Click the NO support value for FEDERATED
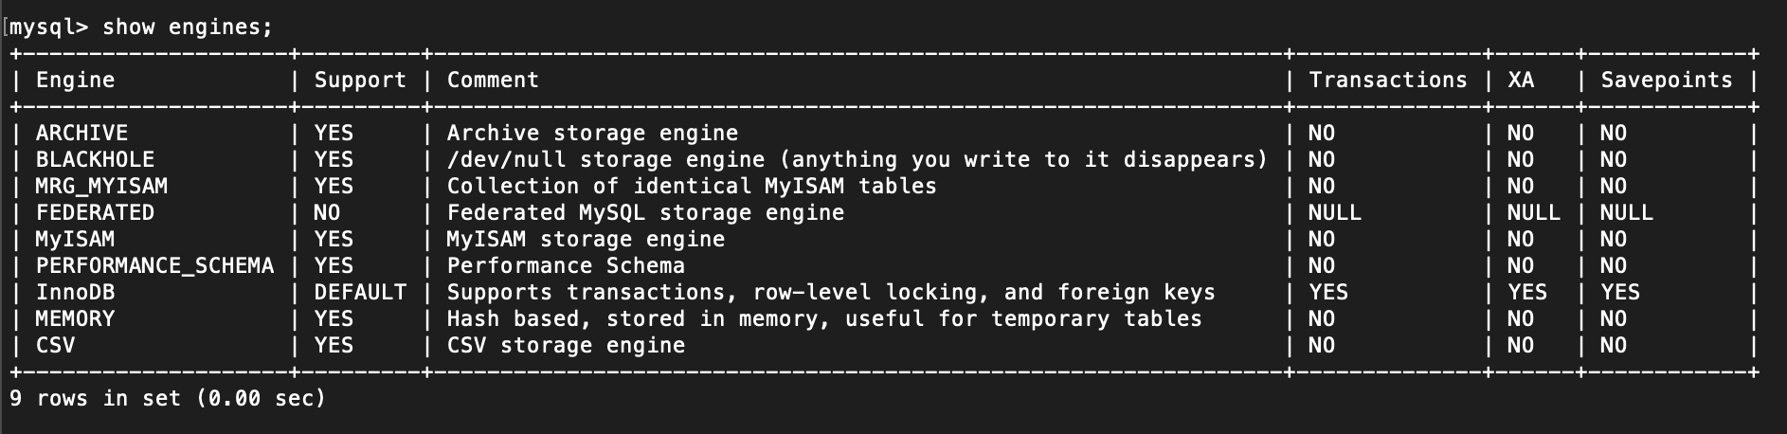 pyautogui.click(x=327, y=213)
